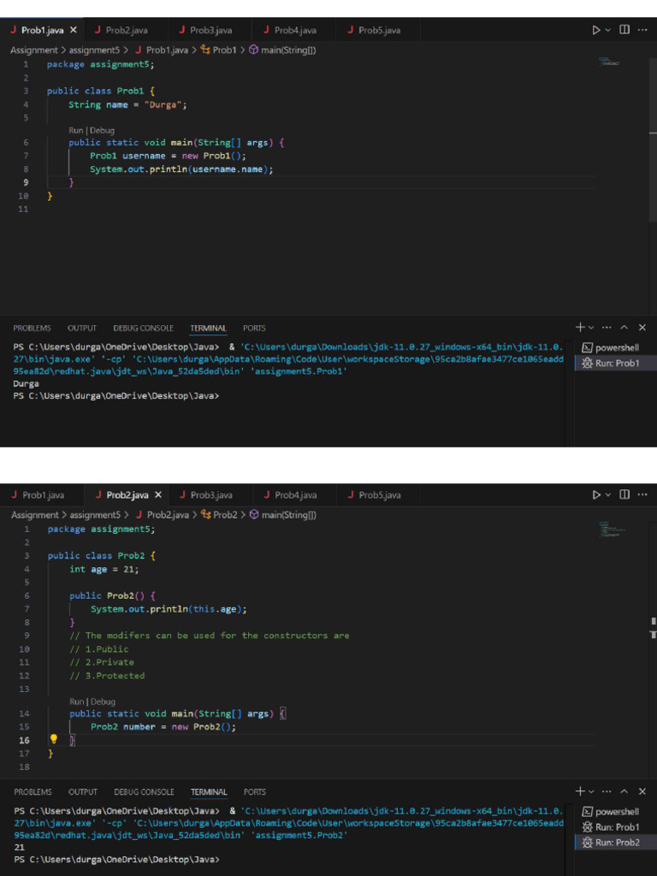Open run options chevron in window editing Prob2.java
657x876 pixels.
[608, 494]
